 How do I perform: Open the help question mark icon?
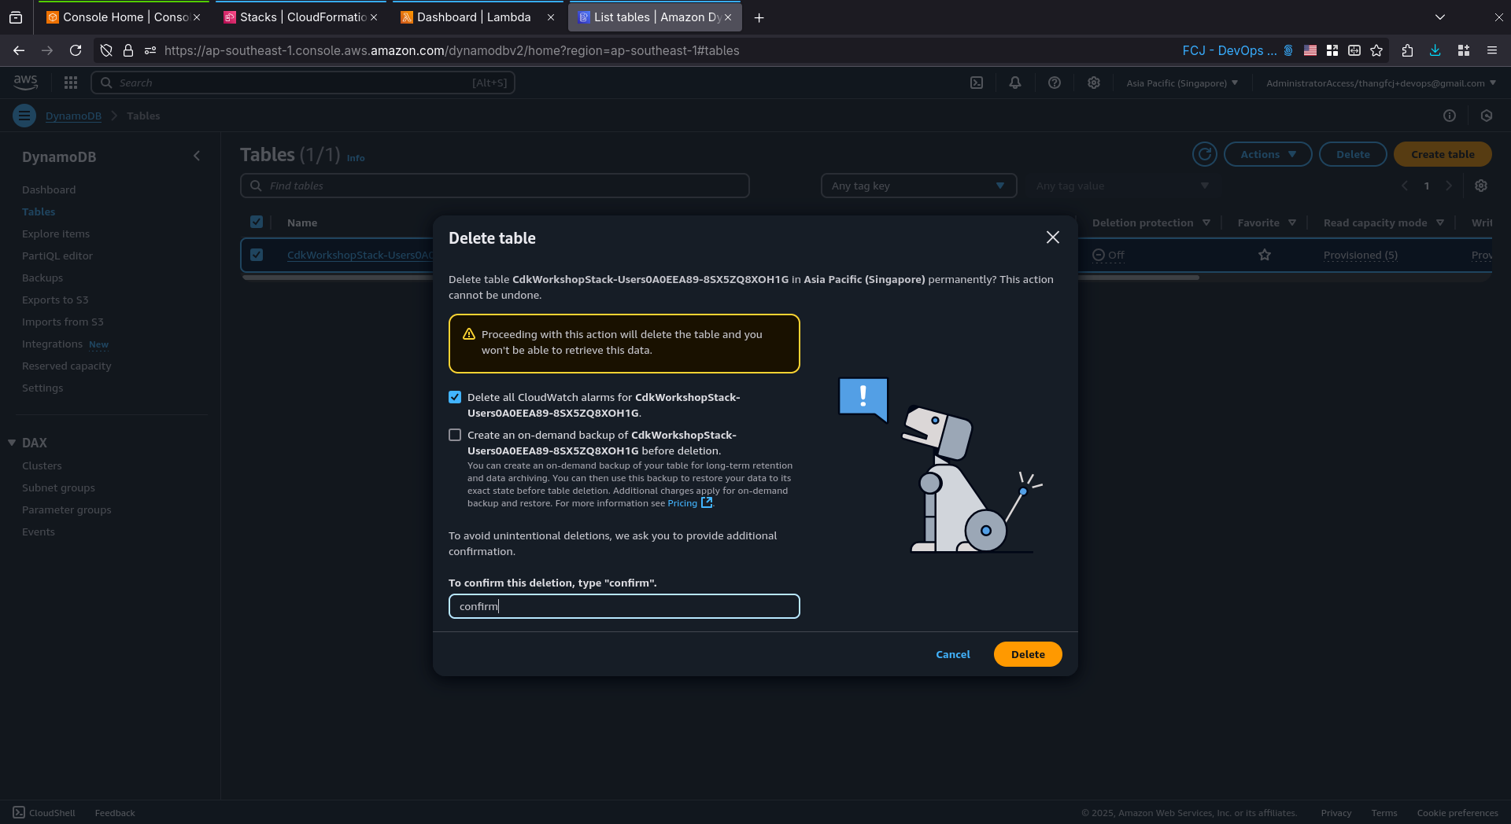(1055, 83)
